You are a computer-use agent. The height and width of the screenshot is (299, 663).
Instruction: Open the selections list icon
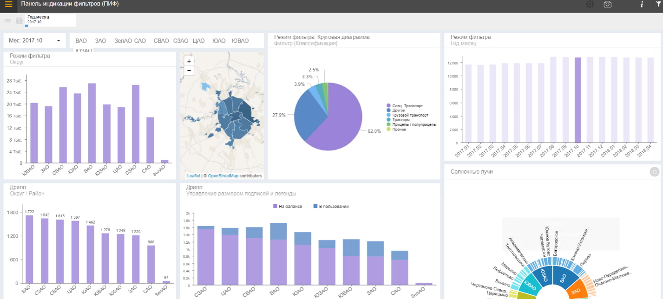[x=7, y=21]
